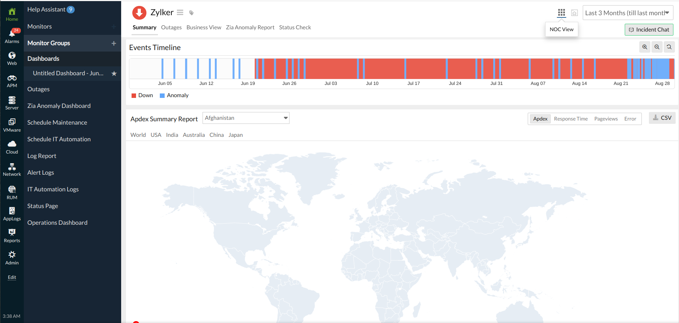Screen dimensions: 679x323
Task: Click the red Down legend swatch
Action: click(x=134, y=96)
